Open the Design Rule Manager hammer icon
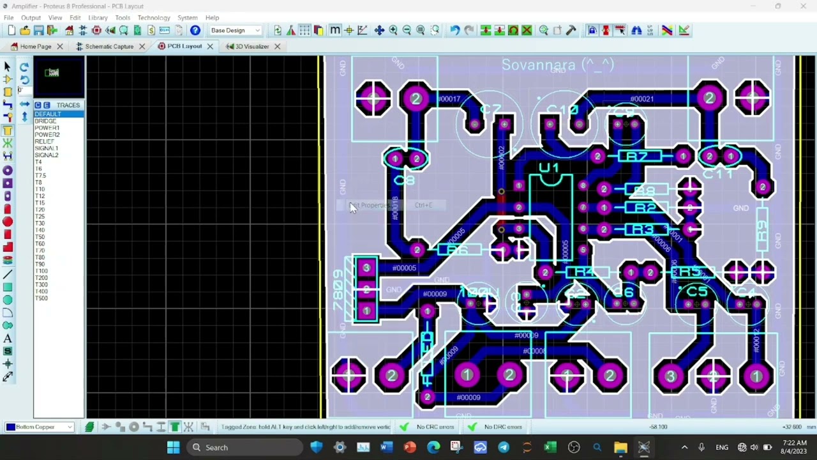The width and height of the screenshot is (817, 460). (x=571, y=30)
